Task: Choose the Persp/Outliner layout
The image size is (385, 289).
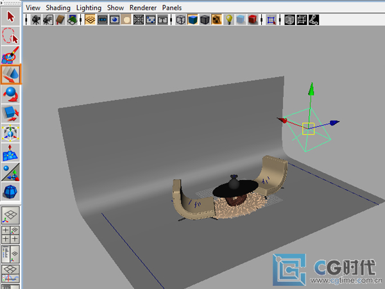Action: coord(10,254)
